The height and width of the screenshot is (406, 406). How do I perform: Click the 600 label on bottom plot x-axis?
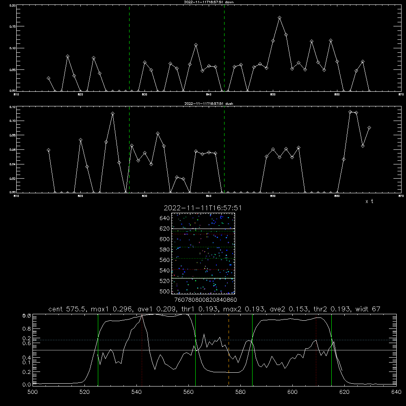(x=292, y=392)
